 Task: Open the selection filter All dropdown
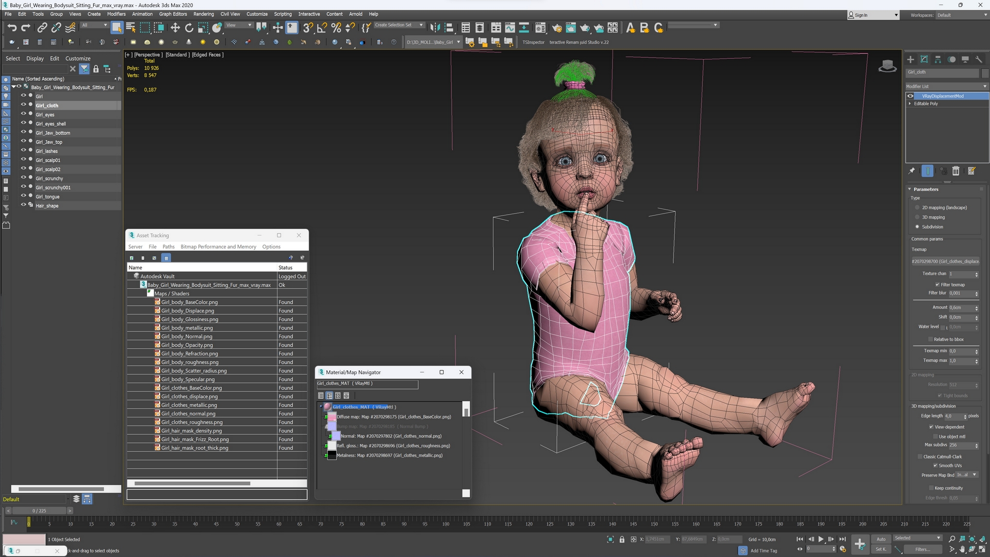pyautogui.click(x=94, y=25)
